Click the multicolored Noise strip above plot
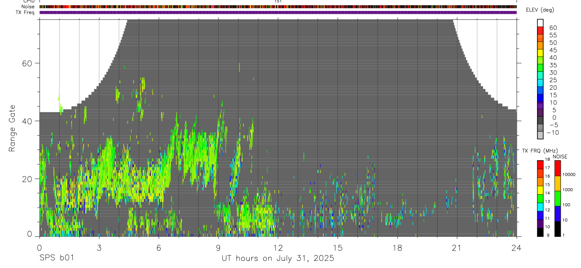 (x=278, y=7)
